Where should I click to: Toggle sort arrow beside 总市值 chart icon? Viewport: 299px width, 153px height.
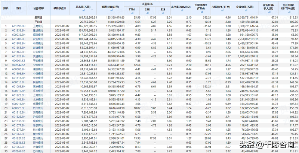point(92,10)
